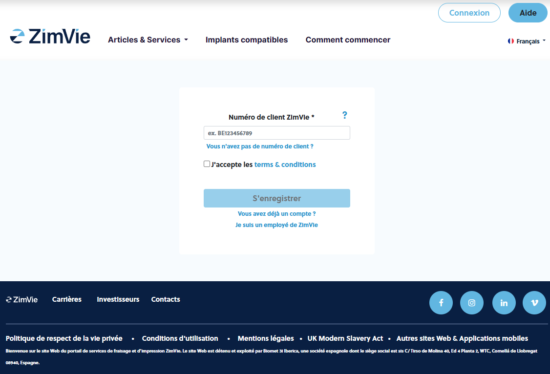Viewport: 550px width, 374px height.
Task: Open the terms & conditions link
Action: (x=285, y=165)
